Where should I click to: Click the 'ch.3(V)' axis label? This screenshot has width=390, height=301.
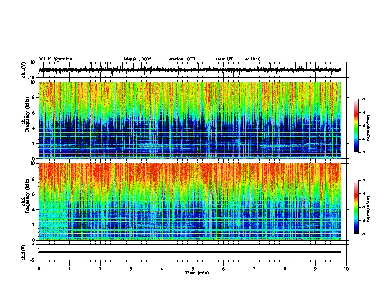pos(24,252)
